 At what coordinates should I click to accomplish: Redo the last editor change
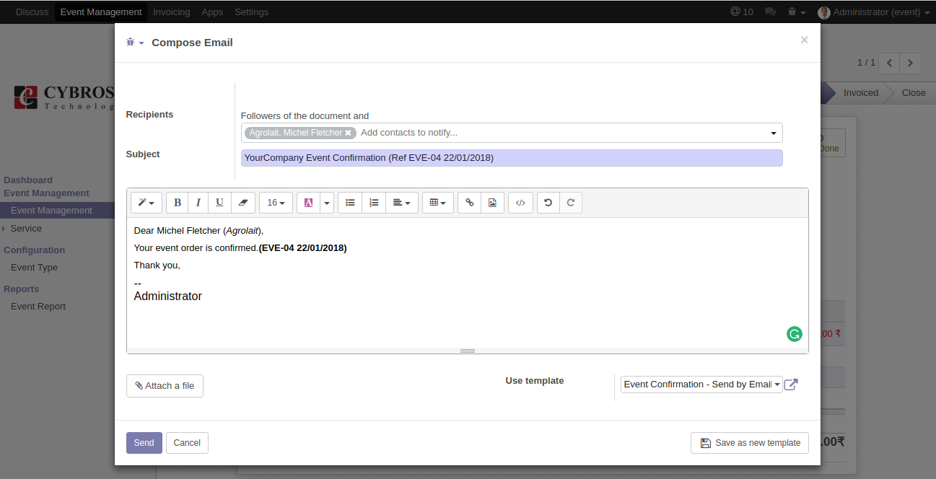[x=571, y=203]
